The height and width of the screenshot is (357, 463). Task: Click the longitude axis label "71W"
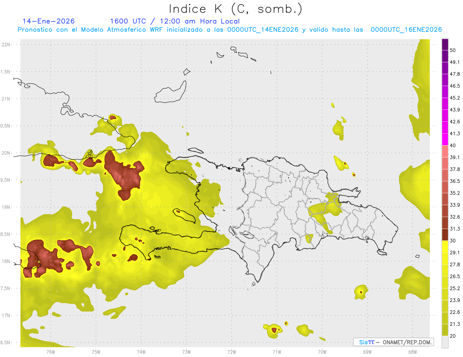277,352
